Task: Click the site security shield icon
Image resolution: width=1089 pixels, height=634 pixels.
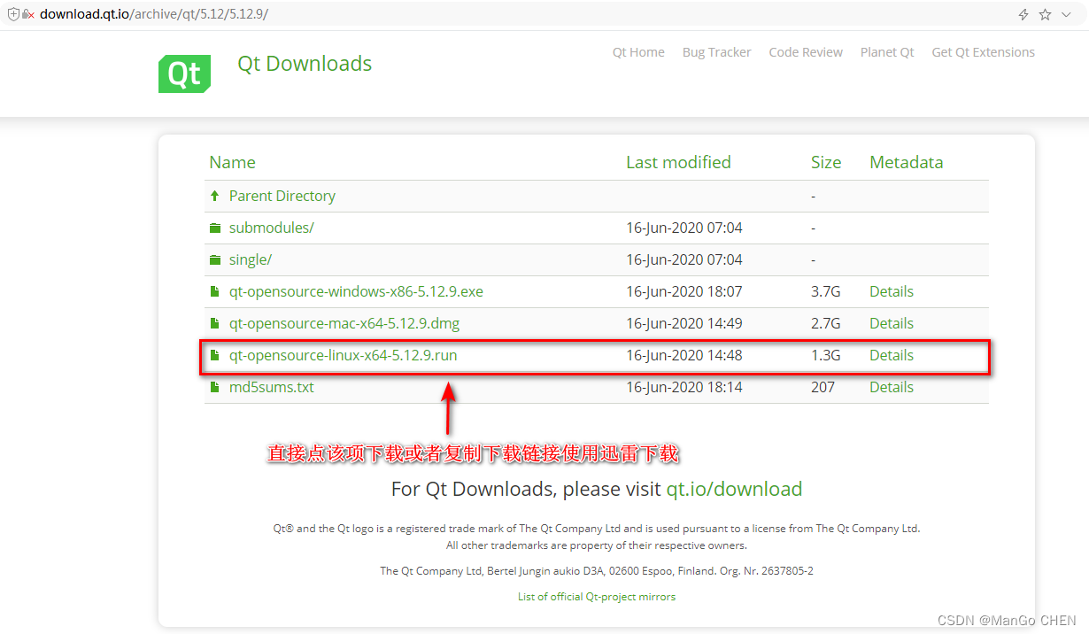Action: coord(12,14)
